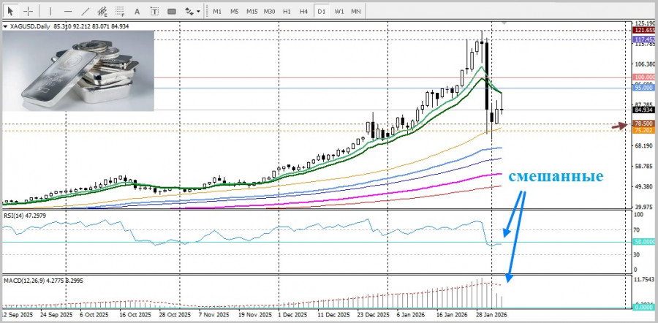Click the MACD(12,26,9) indicator label
This screenshot has height=323, width=658.
[43, 280]
